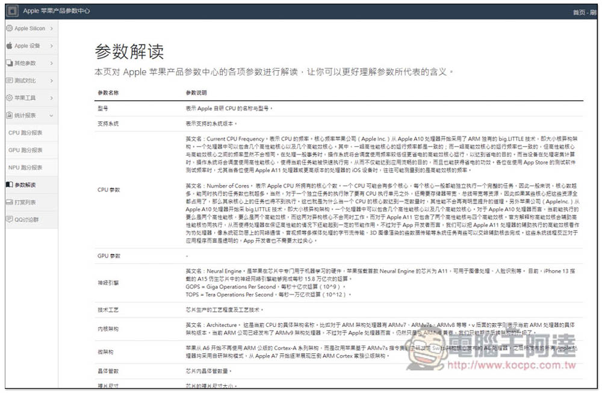Select the NPU 跑分报表 menu item
This screenshot has width=602, height=393.
click(25, 168)
